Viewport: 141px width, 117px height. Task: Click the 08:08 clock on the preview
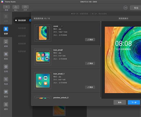click(123, 43)
